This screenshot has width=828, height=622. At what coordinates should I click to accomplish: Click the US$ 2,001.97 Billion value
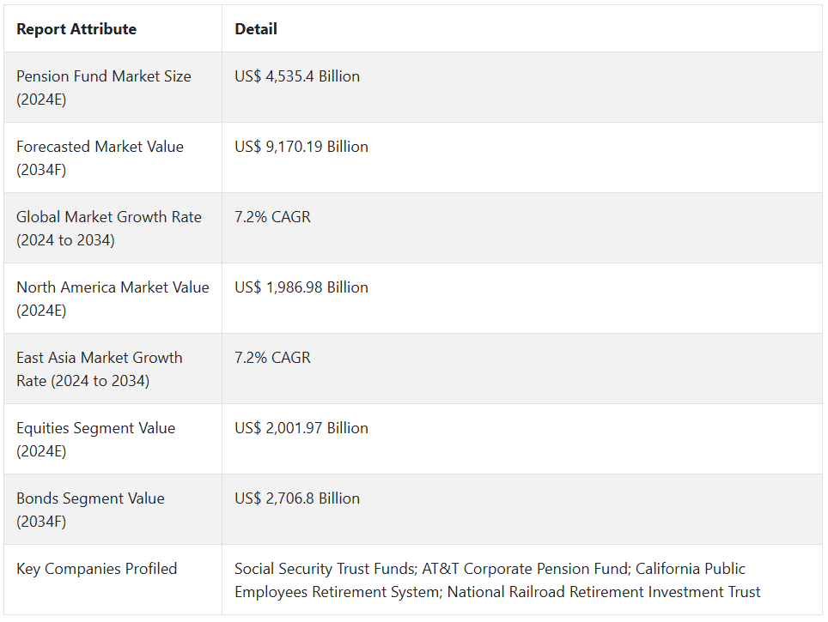(301, 428)
